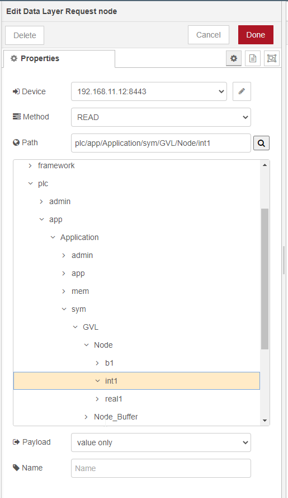
Task: Open node description document icon
Action: [x=253, y=58]
